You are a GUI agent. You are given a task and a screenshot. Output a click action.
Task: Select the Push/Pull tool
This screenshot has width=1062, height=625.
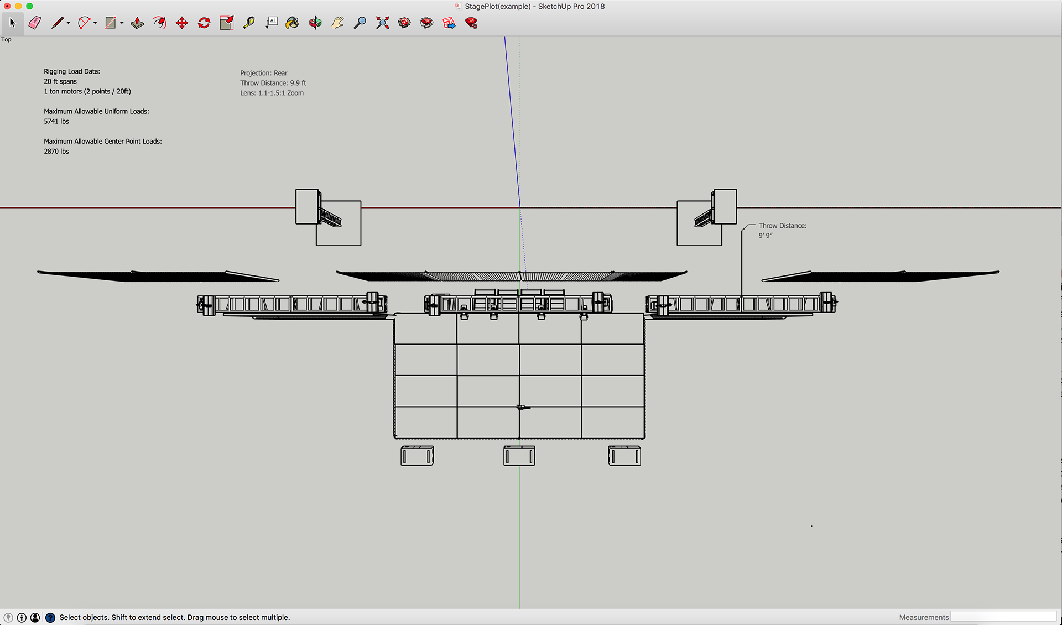coord(137,23)
